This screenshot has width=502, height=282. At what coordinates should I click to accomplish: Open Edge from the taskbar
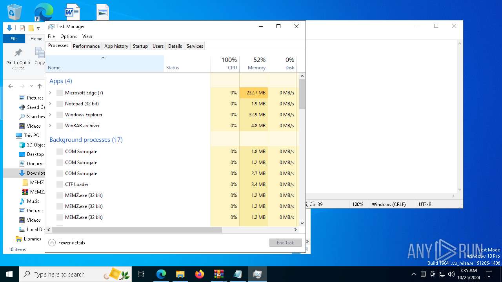(161, 274)
